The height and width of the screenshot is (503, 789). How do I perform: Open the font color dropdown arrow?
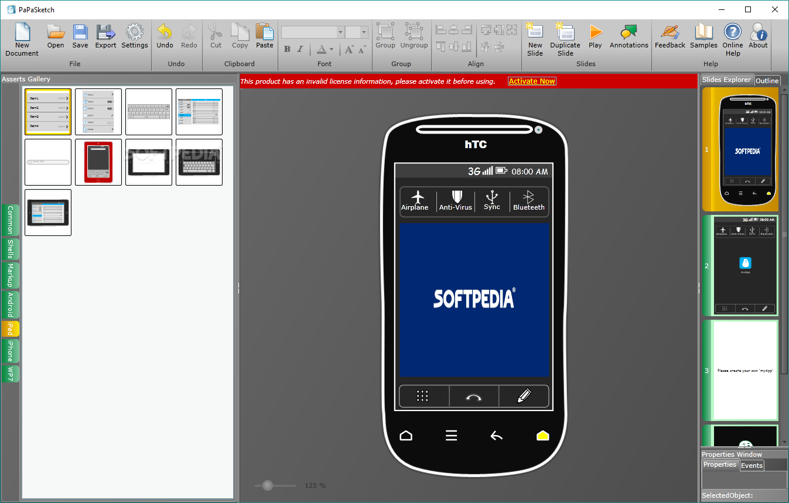tap(332, 49)
